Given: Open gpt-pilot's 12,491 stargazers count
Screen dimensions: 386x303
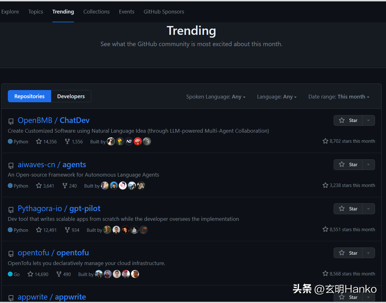Looking at the screenshot, I should (x=46, y=230).
